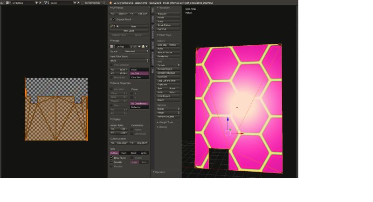
Task: Toggle the Grease Pencil checkbox
Action: [114, 19]
